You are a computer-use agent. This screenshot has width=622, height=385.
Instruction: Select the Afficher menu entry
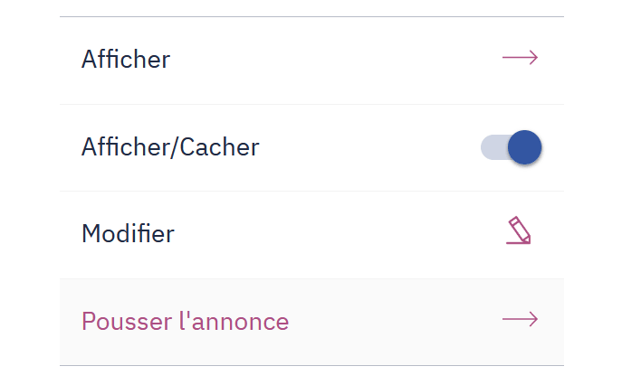click(x=311, y=61)
